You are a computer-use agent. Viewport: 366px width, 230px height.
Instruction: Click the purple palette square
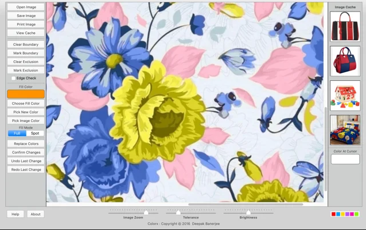(x=347, y=214)
